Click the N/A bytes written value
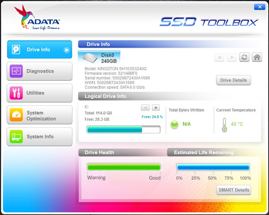 pos(187,124)
